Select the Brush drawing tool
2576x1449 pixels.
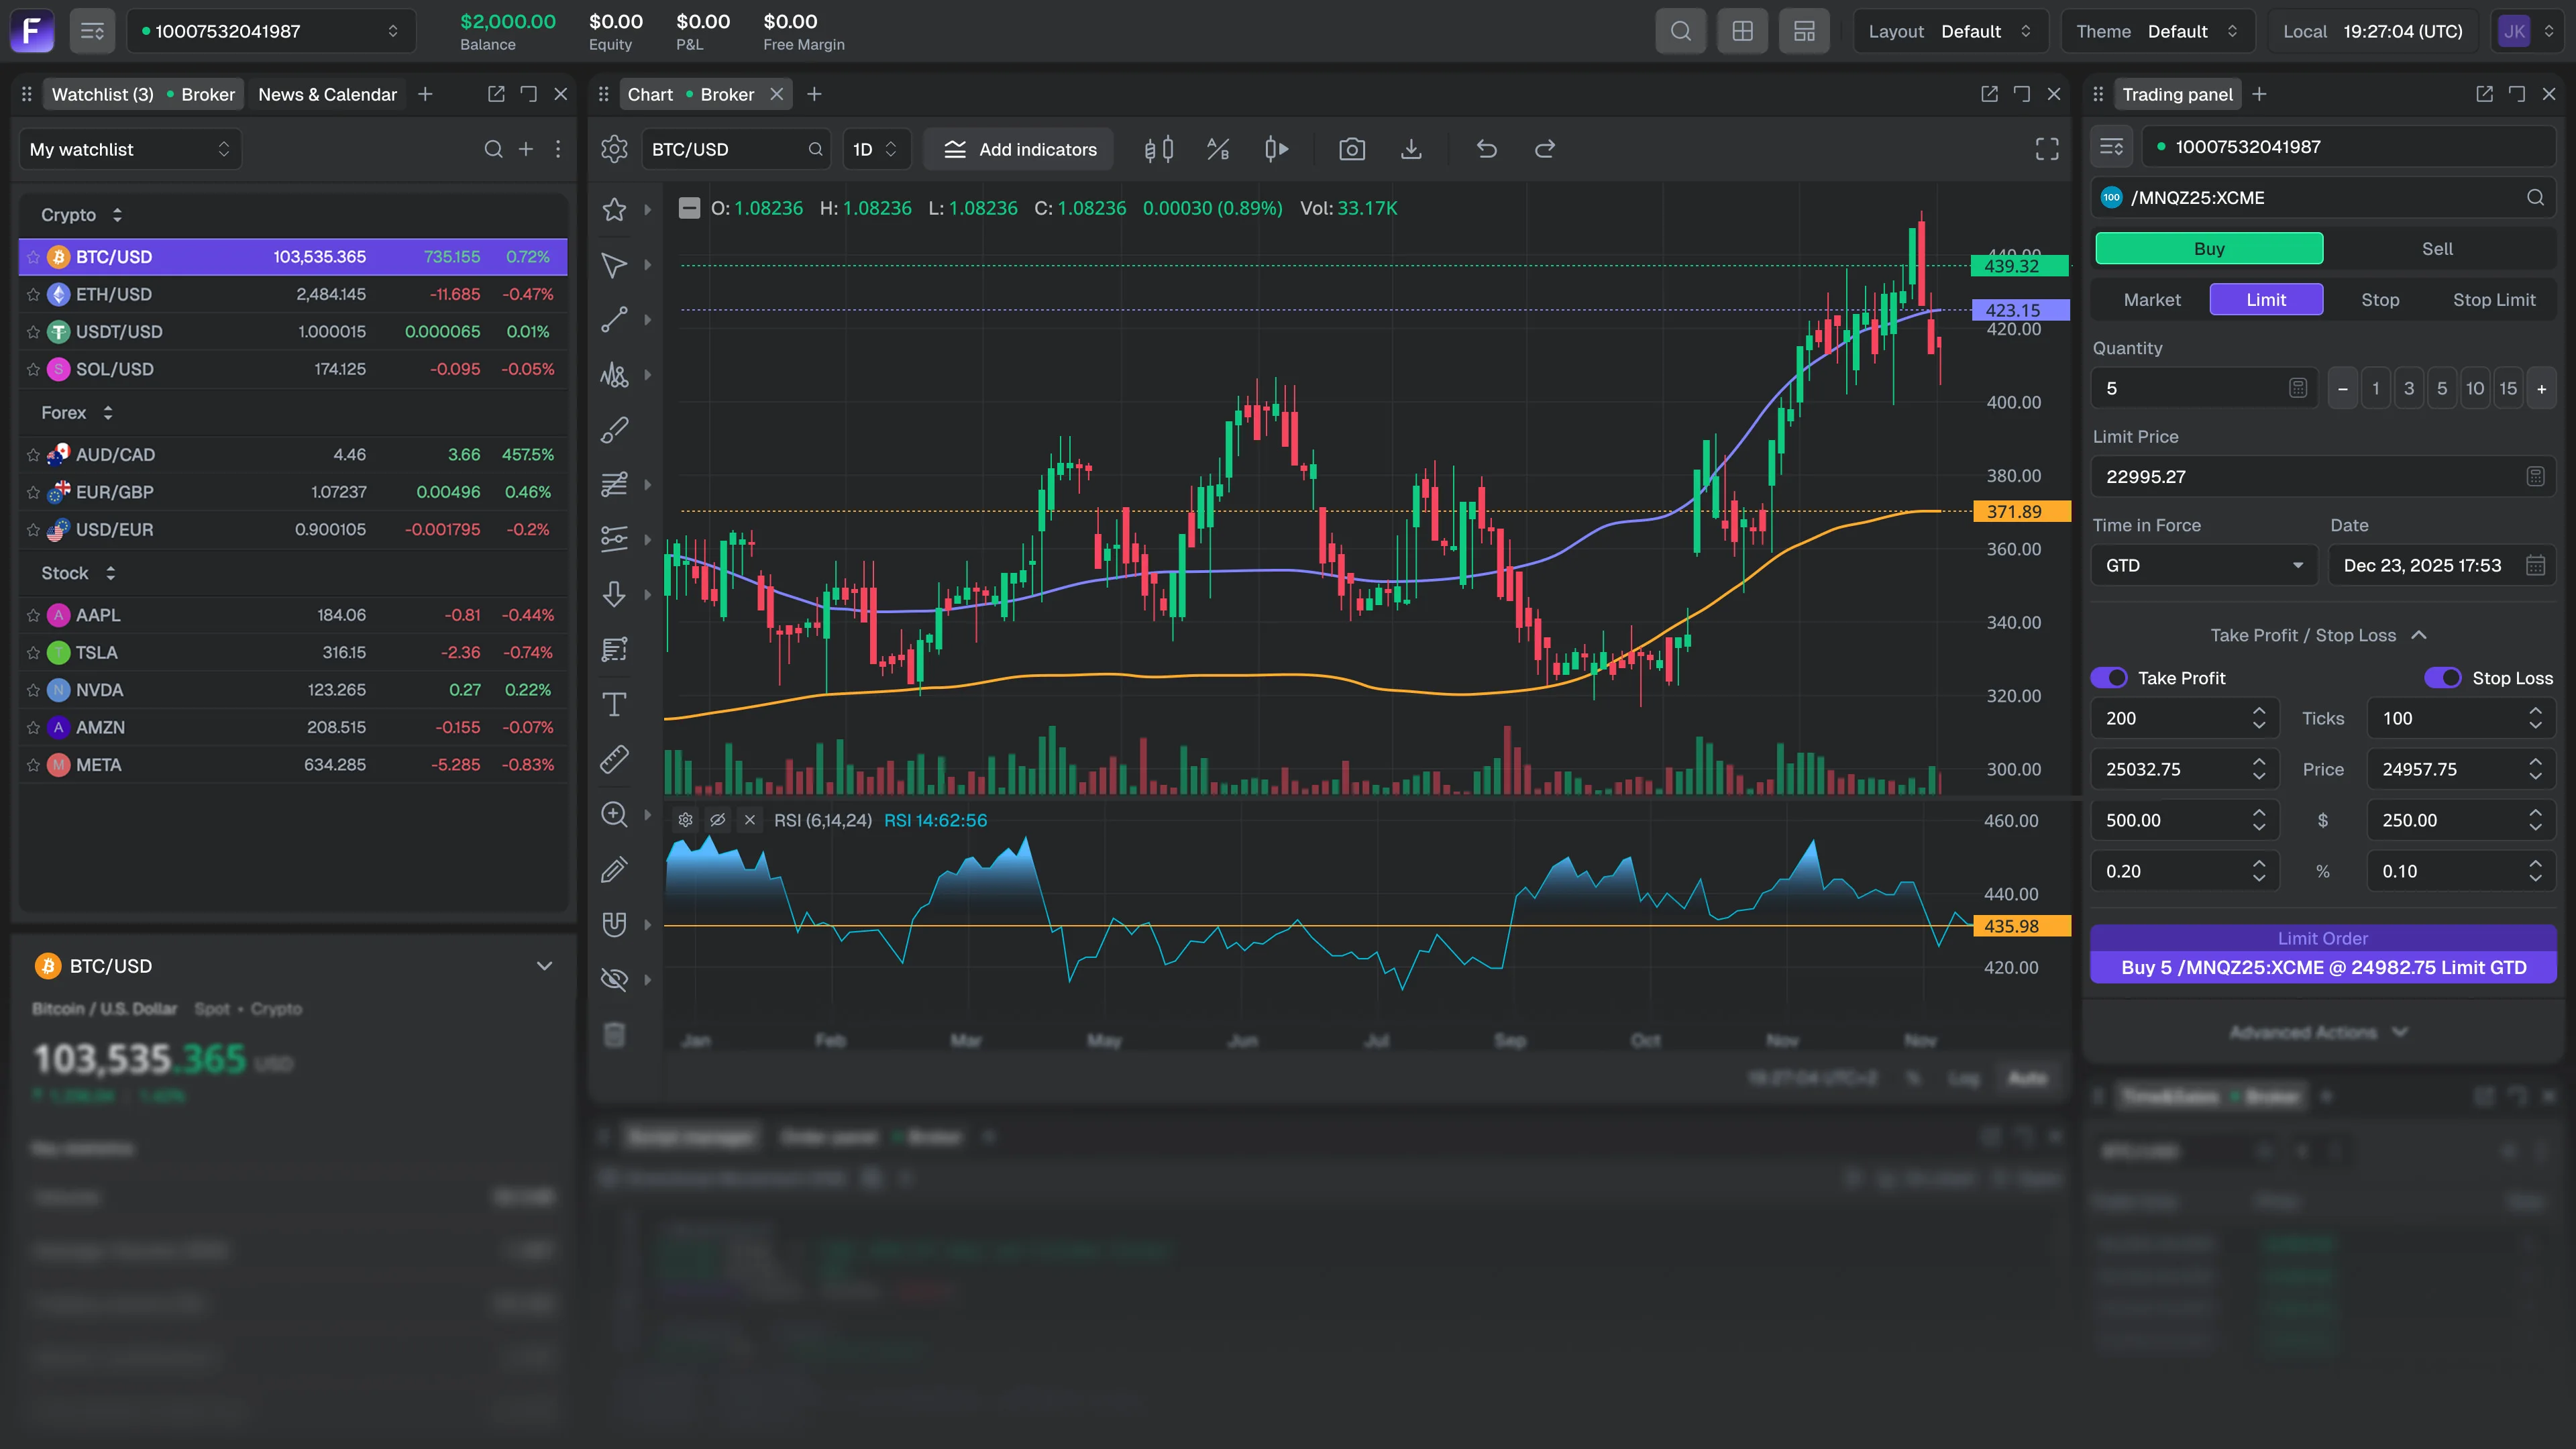614,429
